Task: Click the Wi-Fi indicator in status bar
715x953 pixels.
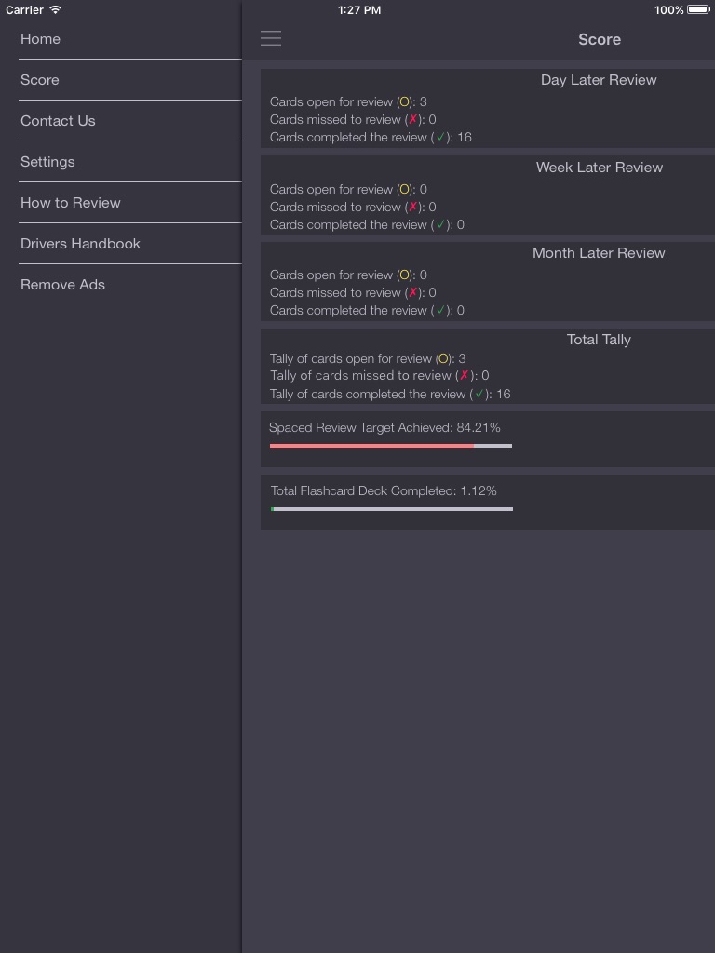Action: coord(53,10)
